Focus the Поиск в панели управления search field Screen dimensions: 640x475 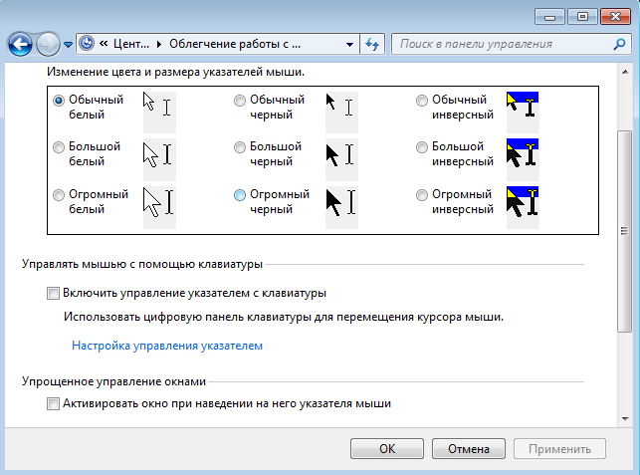click(511, 44)
